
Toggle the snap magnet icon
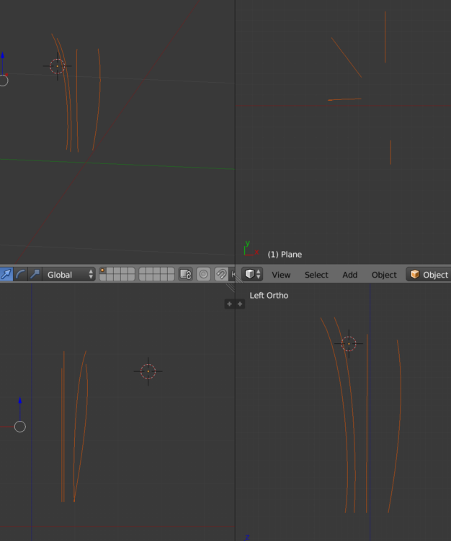221,274
